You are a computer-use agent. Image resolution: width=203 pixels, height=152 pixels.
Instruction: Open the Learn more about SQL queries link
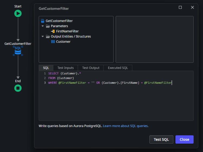point(126,126)
